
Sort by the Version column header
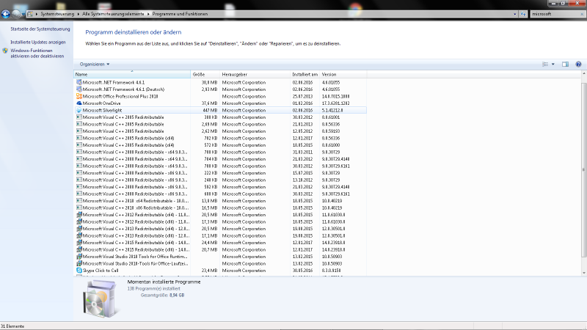(343, 75)
